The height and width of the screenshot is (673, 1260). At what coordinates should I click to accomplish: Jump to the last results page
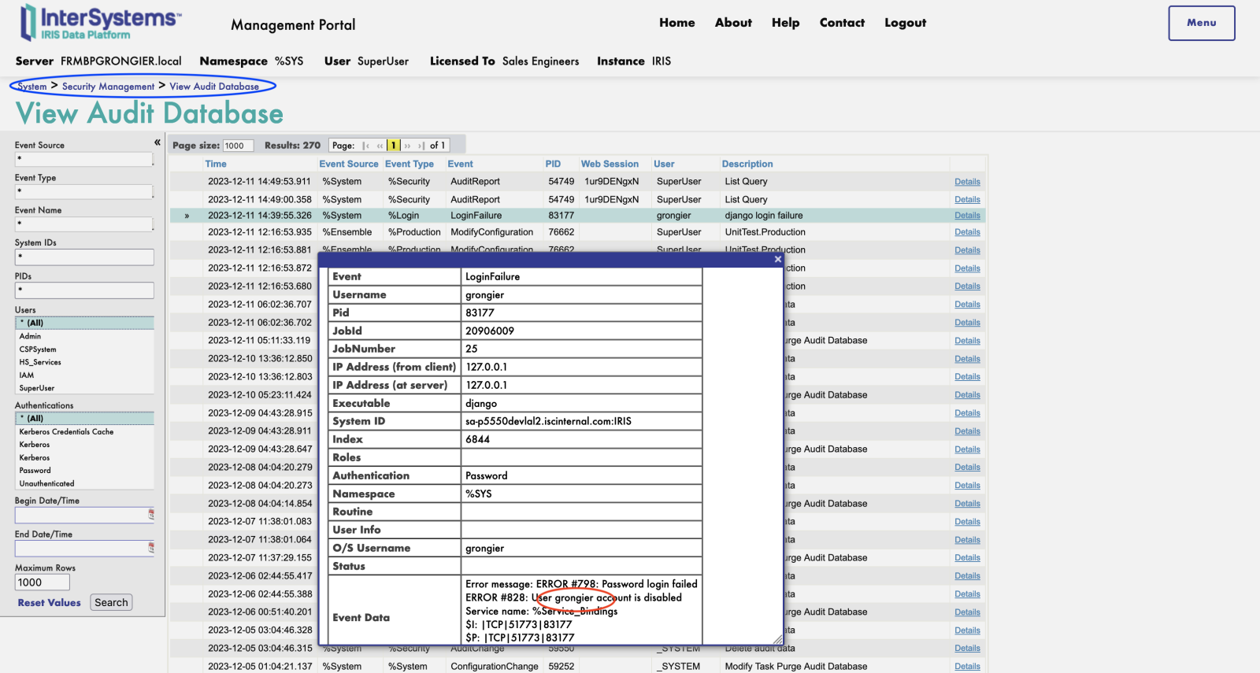coord(421,146)
